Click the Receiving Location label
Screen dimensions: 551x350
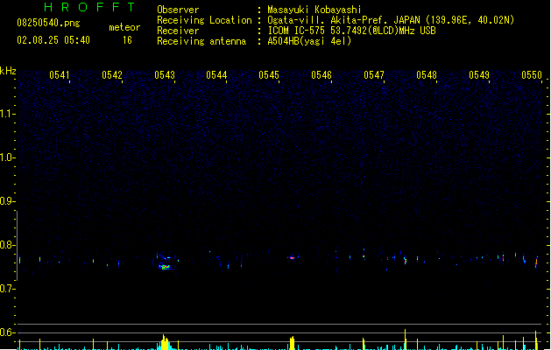click(204, 20)
